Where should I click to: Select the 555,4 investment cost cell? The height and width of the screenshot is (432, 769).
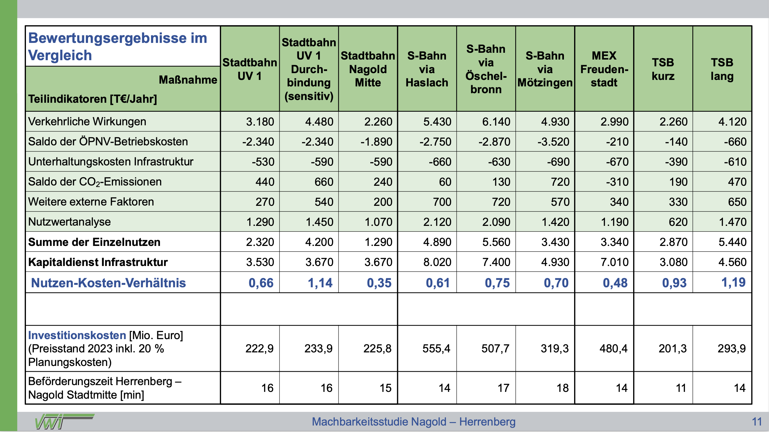[x=436, y=348]
